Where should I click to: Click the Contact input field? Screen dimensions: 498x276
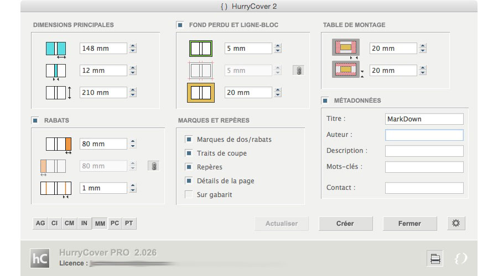pyautogui.click(x=424, y=188)
